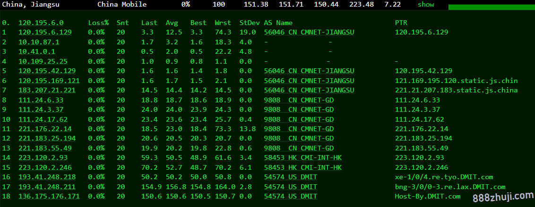
Task: Click the green "show" link
Action: (426, 4)
